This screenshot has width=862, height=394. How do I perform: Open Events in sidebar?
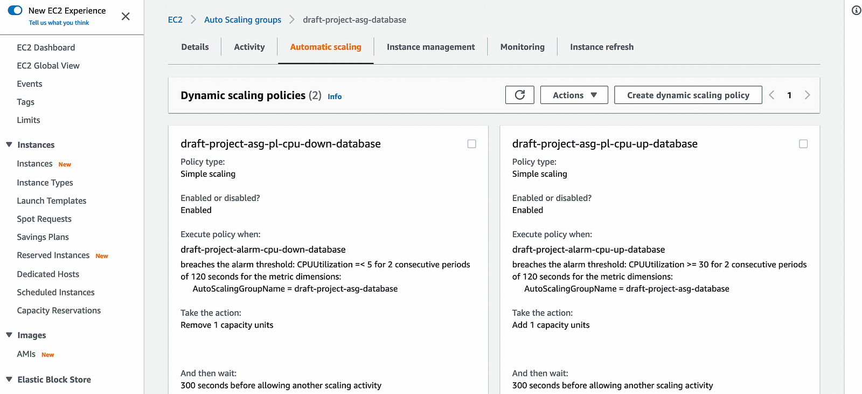29,84
